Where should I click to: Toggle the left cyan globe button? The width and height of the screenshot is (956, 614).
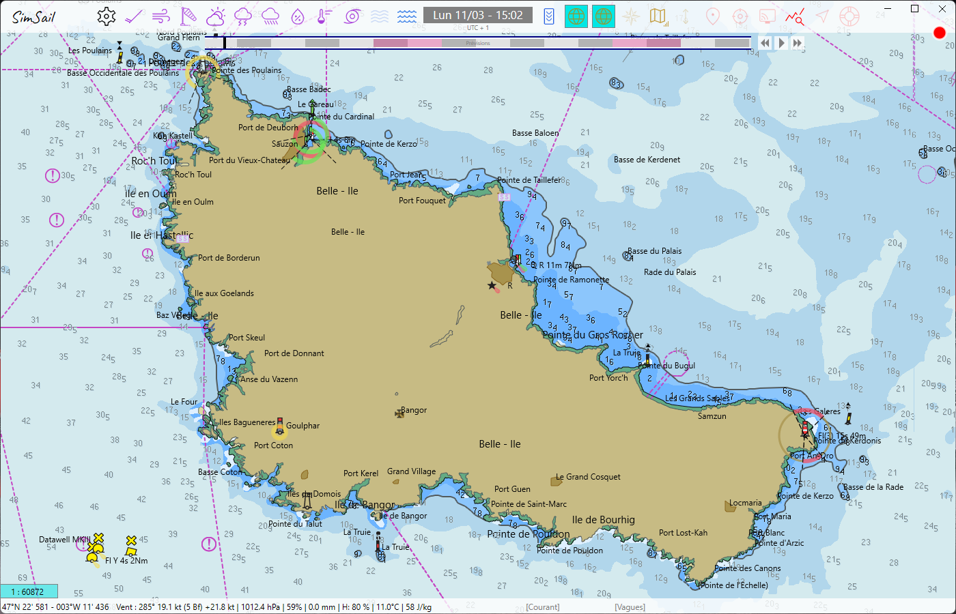point(576,16)
